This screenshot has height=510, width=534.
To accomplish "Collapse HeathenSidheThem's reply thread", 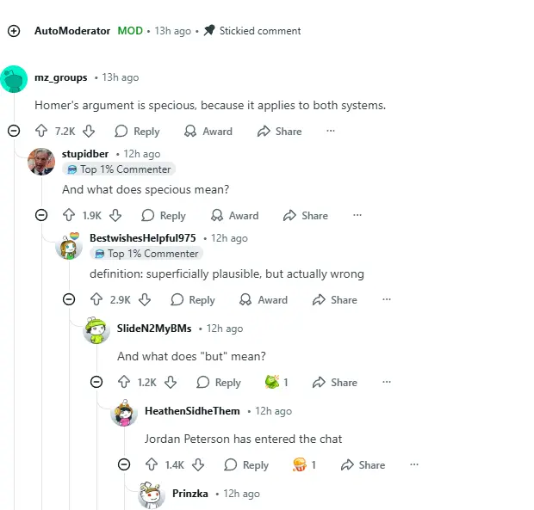I will pyautogui.click(x=124, y=465).
